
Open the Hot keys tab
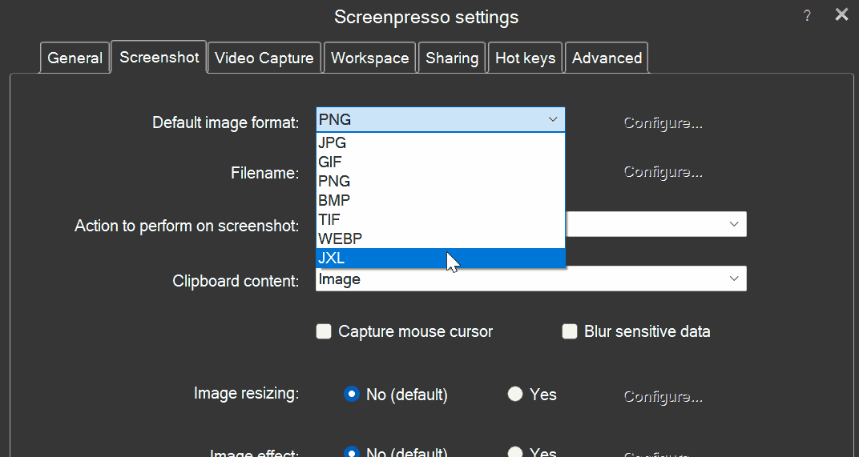[x=525, y=58]
